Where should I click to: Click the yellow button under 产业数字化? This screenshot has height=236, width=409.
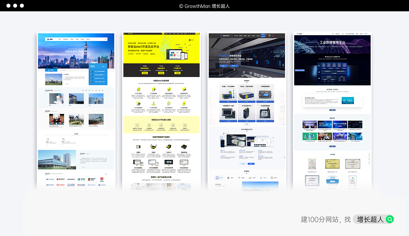(177, 73)
